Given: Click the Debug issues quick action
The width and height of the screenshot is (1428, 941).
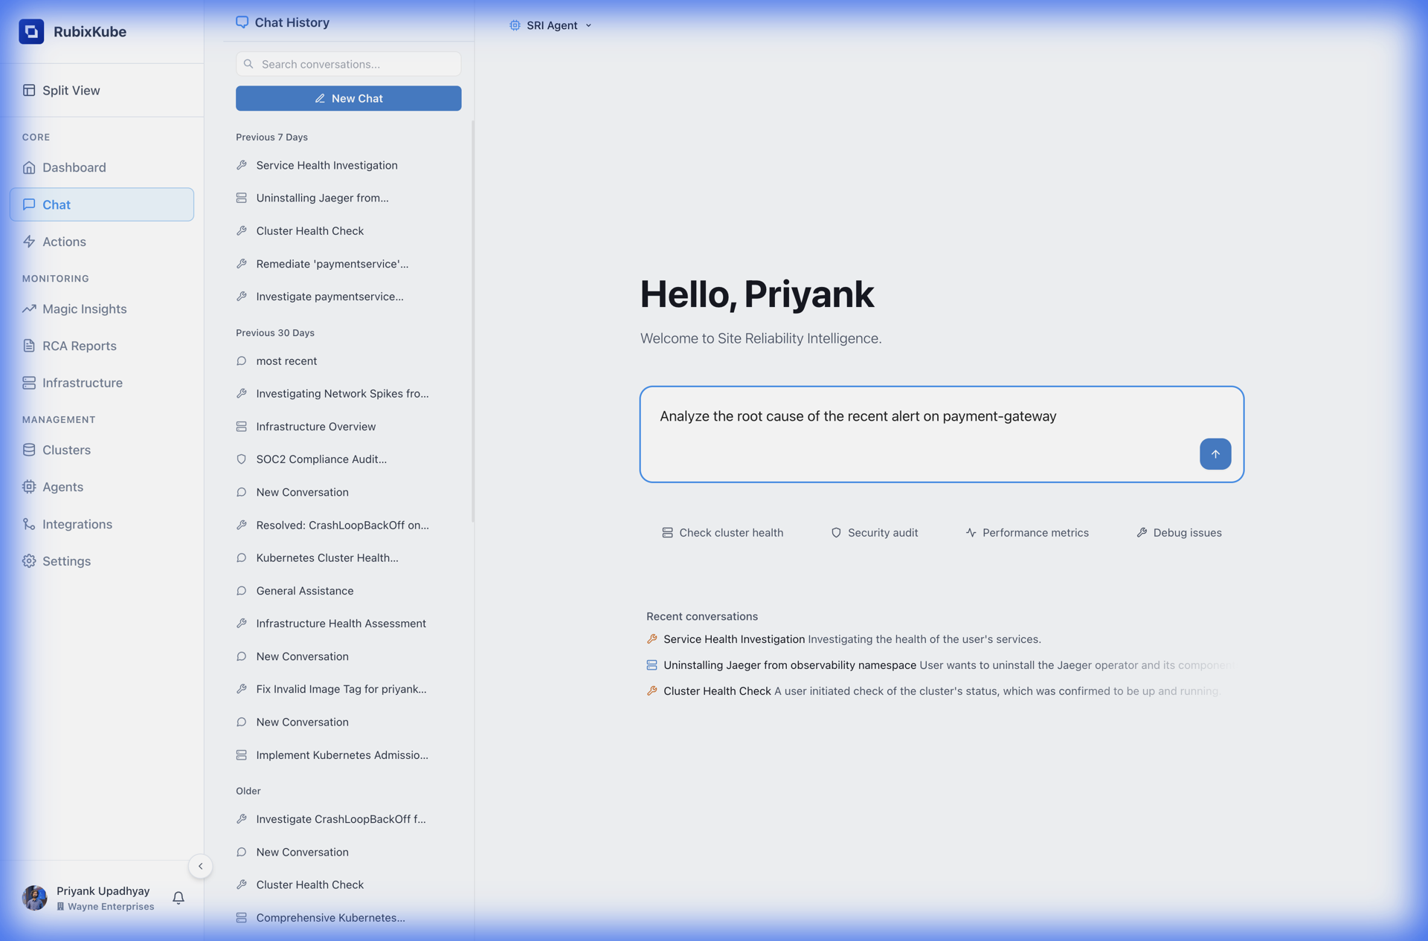Looking at the screenshot, I should coord(1179,532).
